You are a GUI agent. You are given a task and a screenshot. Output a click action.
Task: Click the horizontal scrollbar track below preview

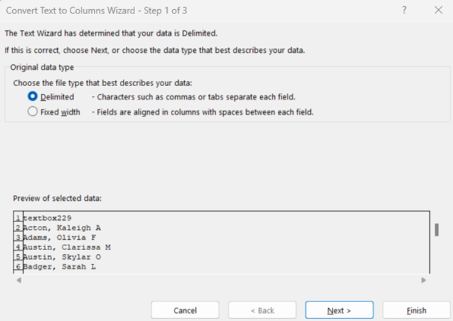click(221, 280)
